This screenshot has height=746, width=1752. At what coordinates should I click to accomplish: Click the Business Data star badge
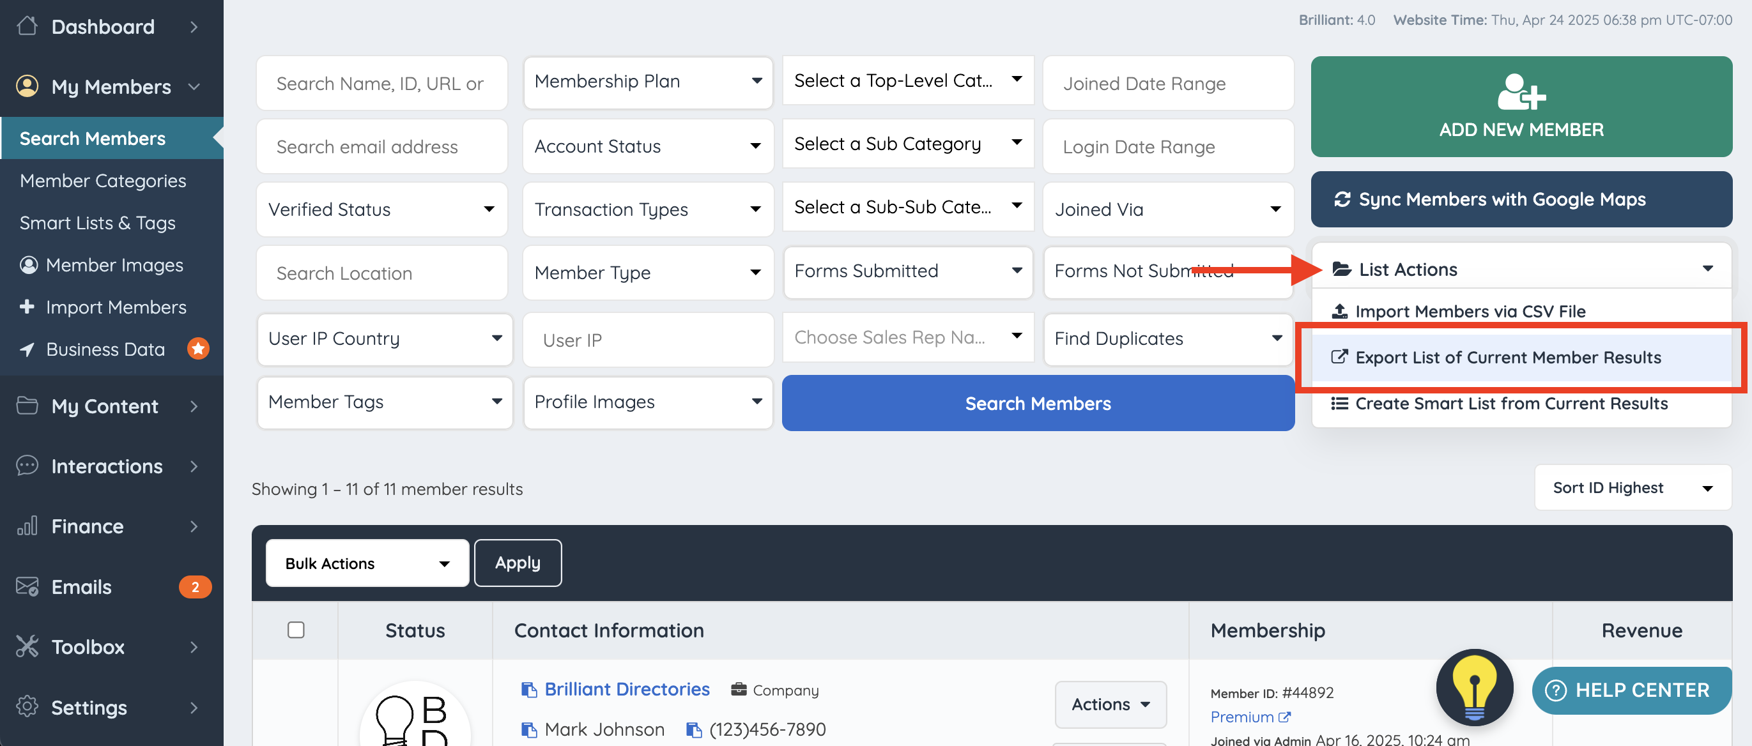click(x=198, y=349)
